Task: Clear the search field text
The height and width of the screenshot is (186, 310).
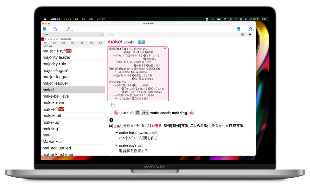Action: pos(102,35)
